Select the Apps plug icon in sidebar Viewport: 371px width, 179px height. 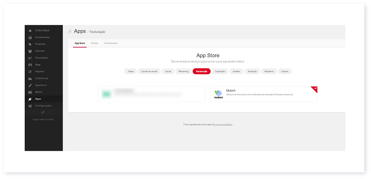point(30,99)
